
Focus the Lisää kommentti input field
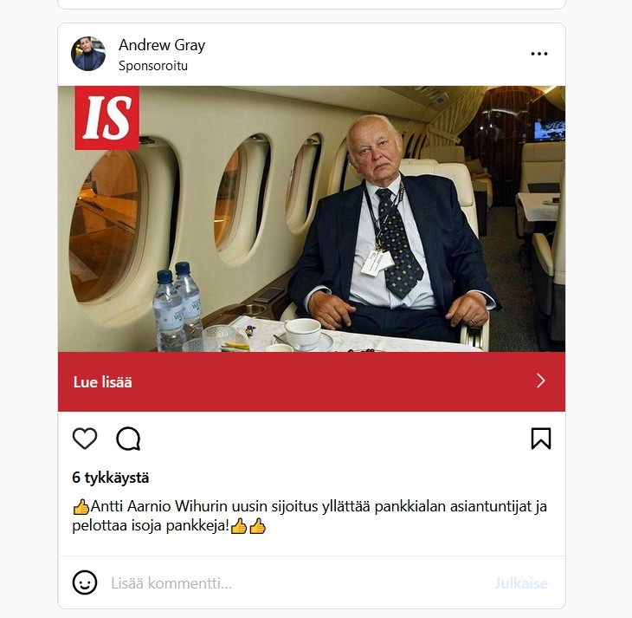click(x=299, y=583)
